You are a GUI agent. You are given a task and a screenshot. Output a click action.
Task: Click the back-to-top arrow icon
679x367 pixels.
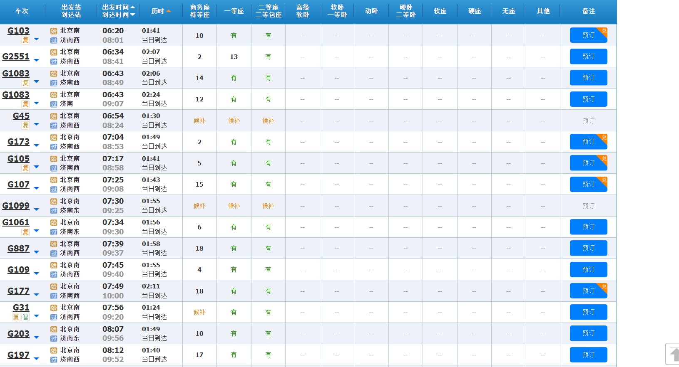[x=674, y=354]
